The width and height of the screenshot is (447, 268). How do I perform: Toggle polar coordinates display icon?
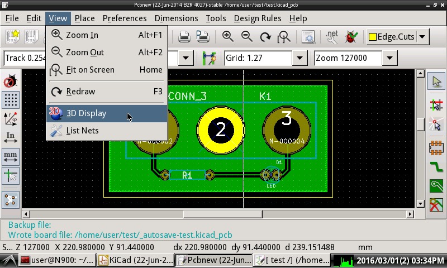[11, 119]
